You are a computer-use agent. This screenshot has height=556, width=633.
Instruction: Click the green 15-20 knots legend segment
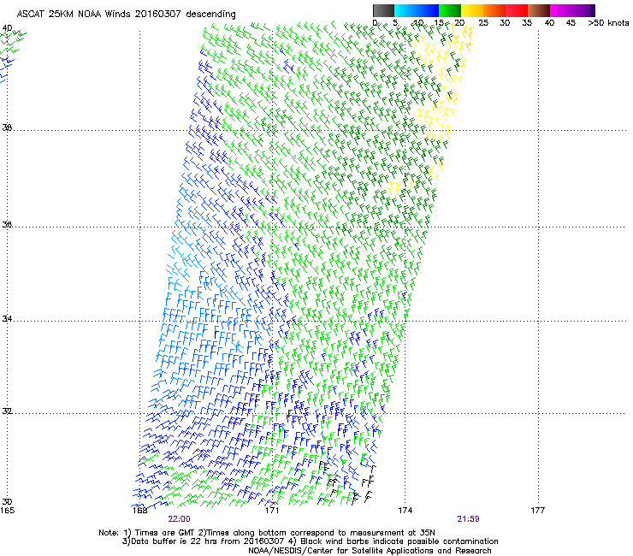[450, 10]
